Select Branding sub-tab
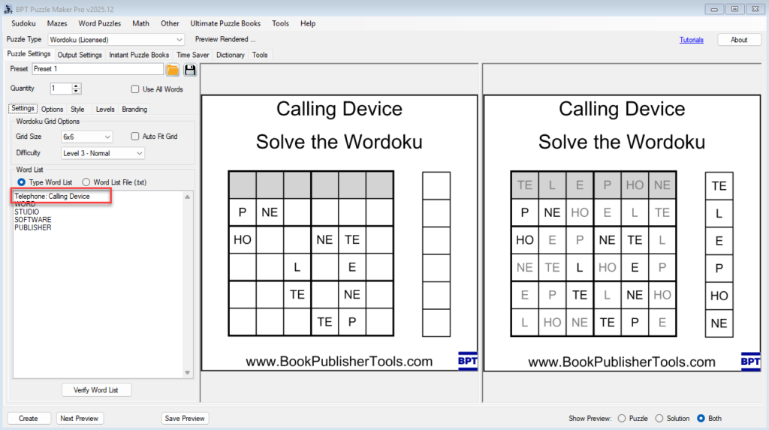Screen dimensions: 769x430 coord(134,110)
